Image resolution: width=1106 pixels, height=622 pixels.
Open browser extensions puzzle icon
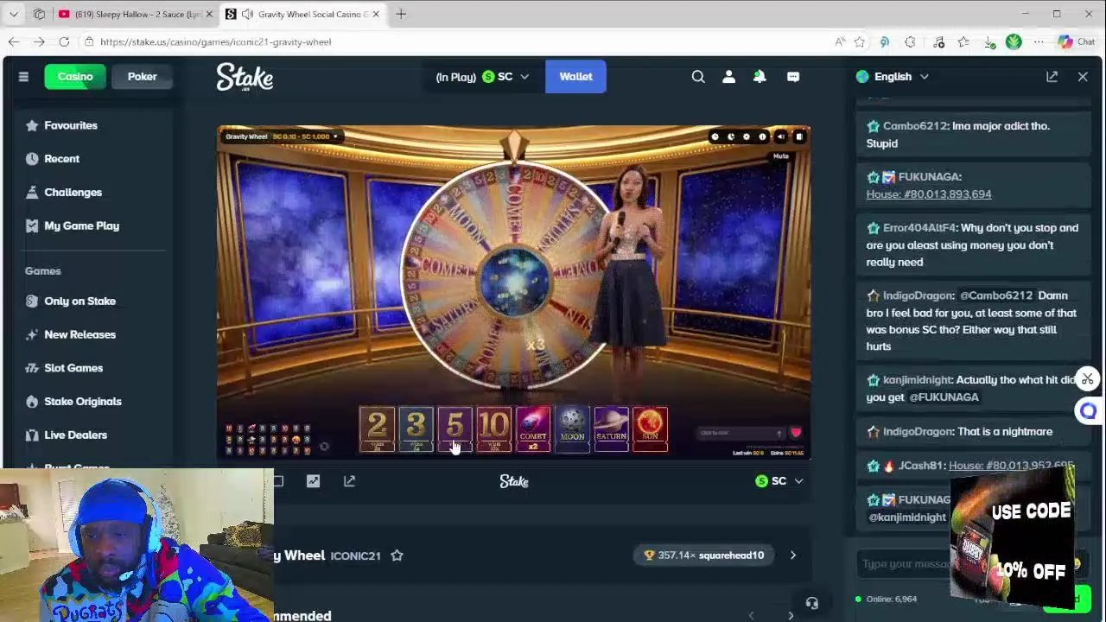pos(910,41)
